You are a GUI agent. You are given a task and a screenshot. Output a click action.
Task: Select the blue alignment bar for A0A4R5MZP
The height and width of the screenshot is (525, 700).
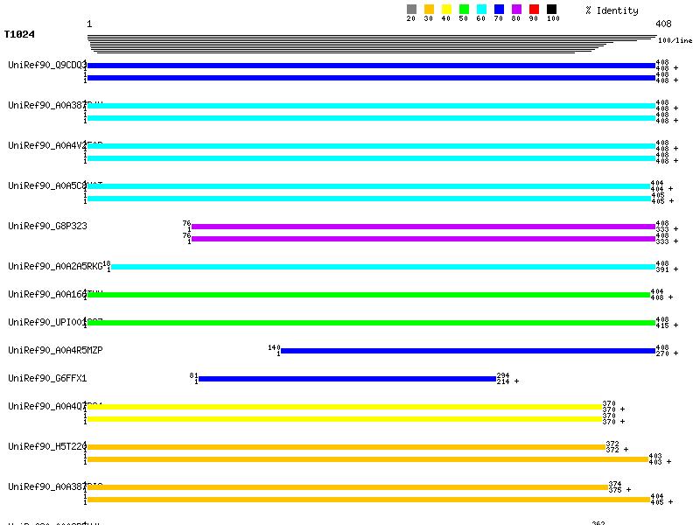click(x=467, y=351)
